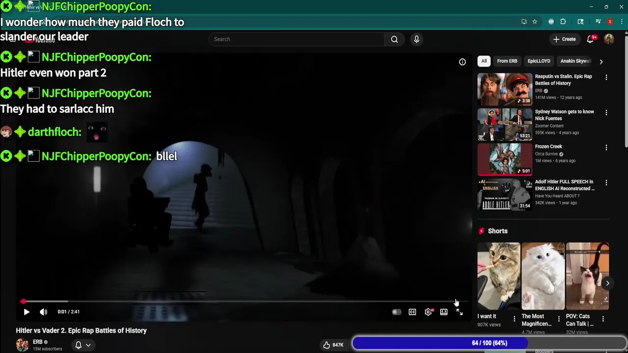The image size is (628, 353).
Task: Click the 'Have You Heard ABOUT ?' channel name
Action: [x=557, y=196]
